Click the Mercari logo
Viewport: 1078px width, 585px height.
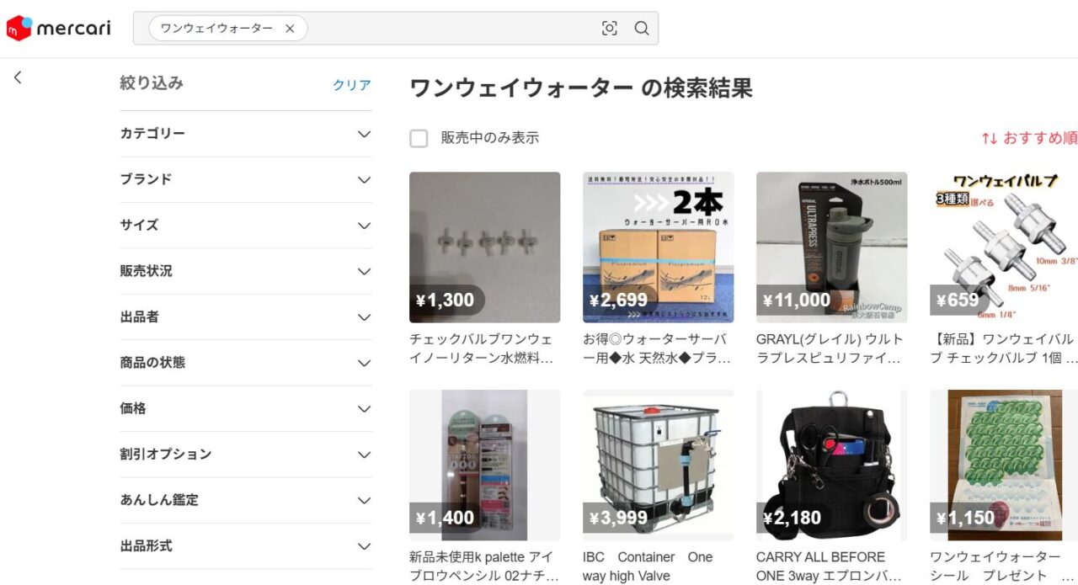58,29
